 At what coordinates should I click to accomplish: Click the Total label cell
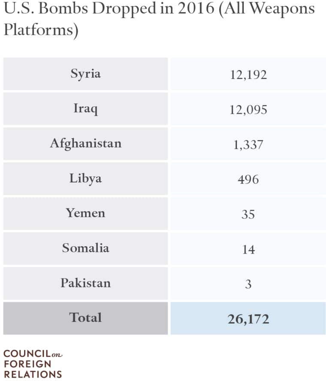(85, 318)
